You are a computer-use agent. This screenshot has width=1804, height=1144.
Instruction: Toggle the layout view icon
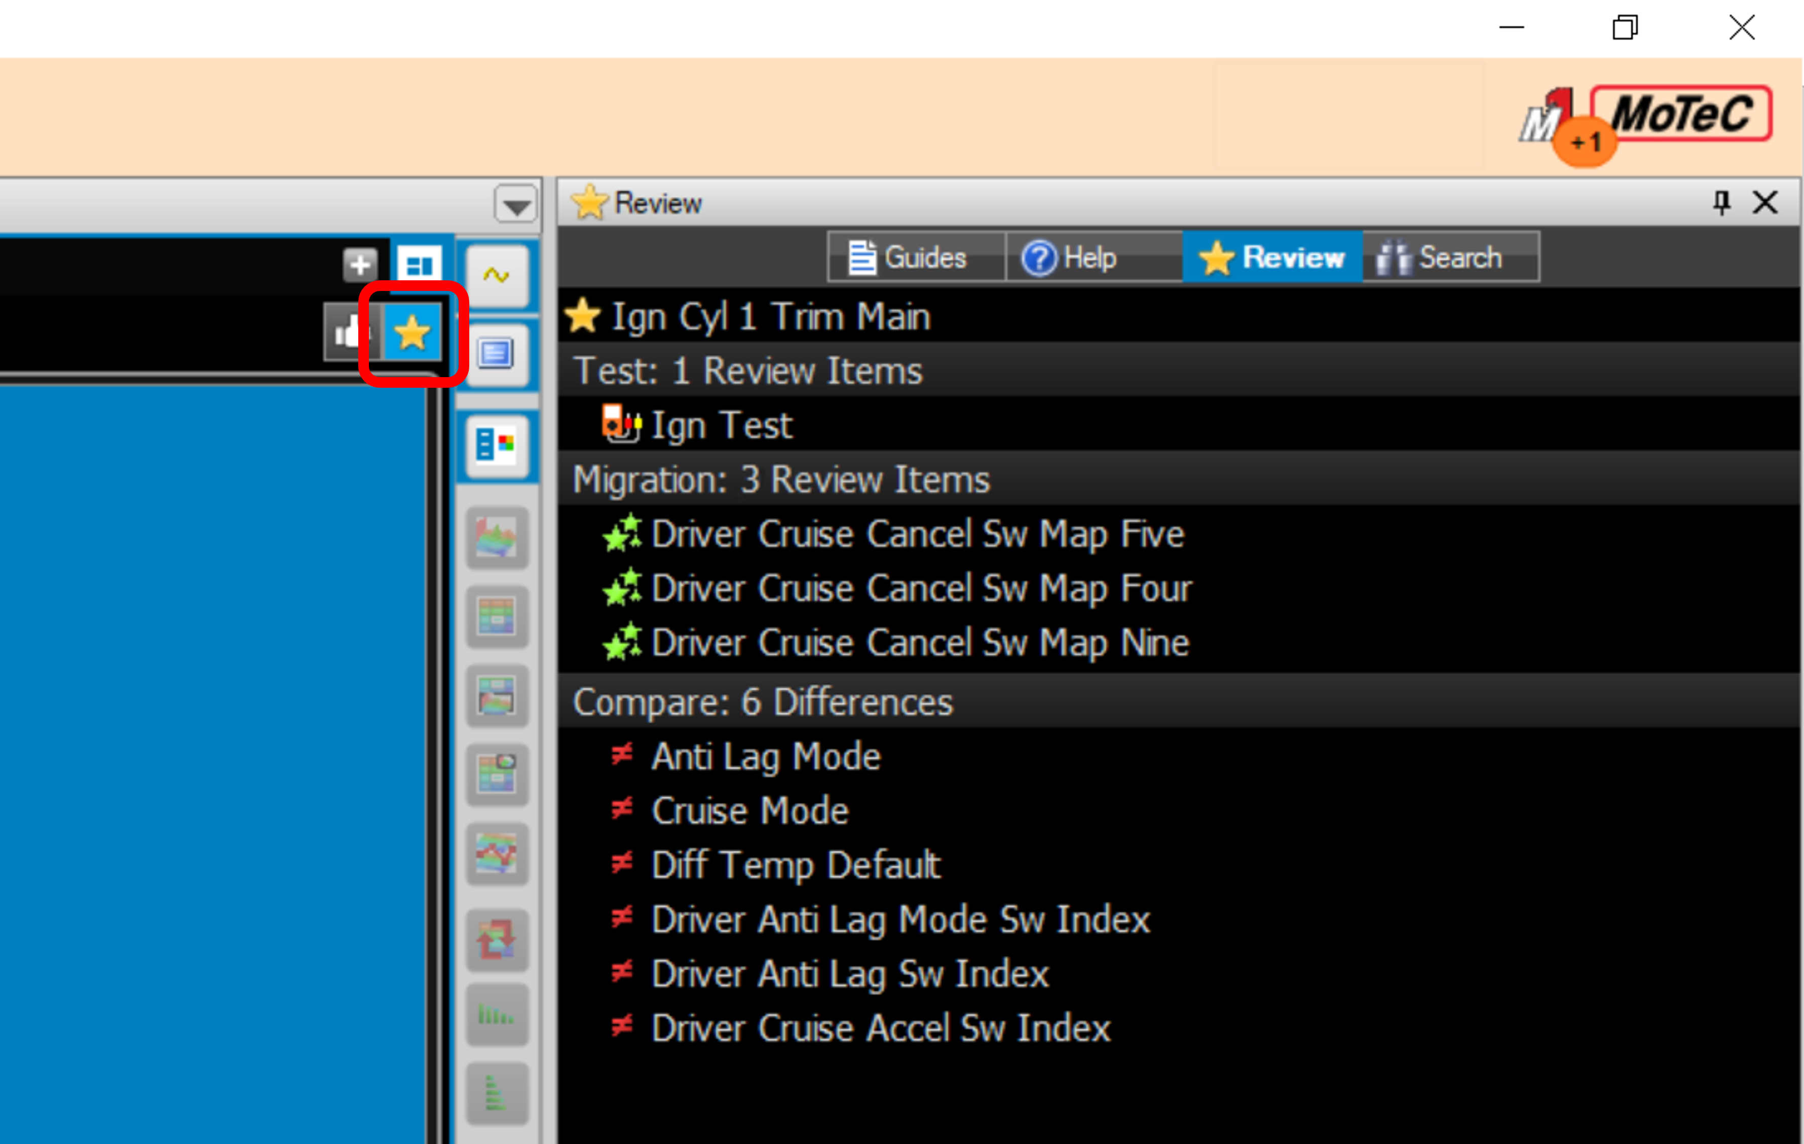[419, 265]
